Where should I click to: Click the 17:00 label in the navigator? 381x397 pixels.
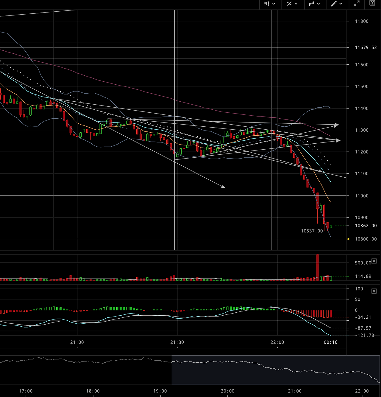point(26,391)
